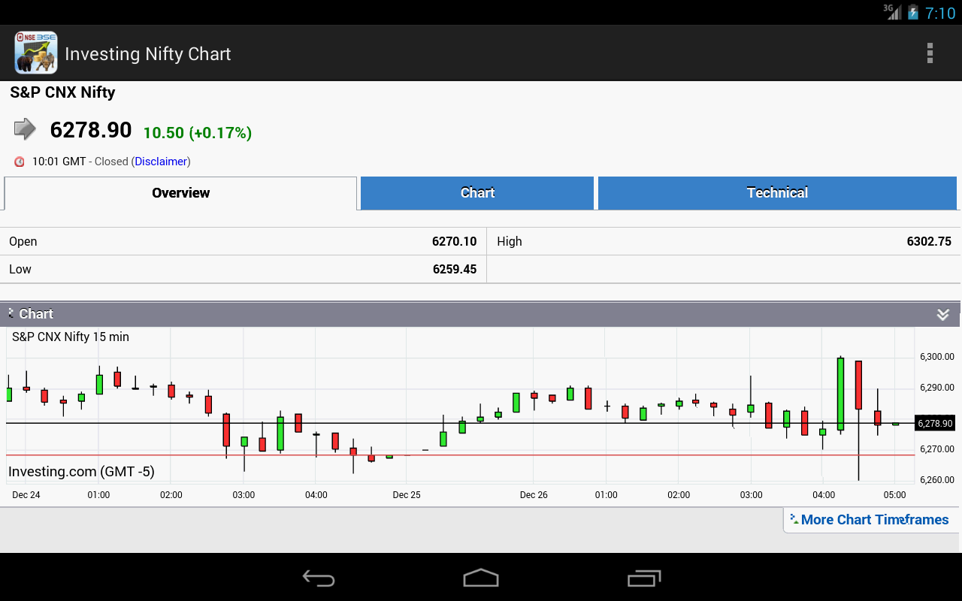Open More Chart Timeframes
The height and width of the screenshot is (601, 962).
pos(875,520)
